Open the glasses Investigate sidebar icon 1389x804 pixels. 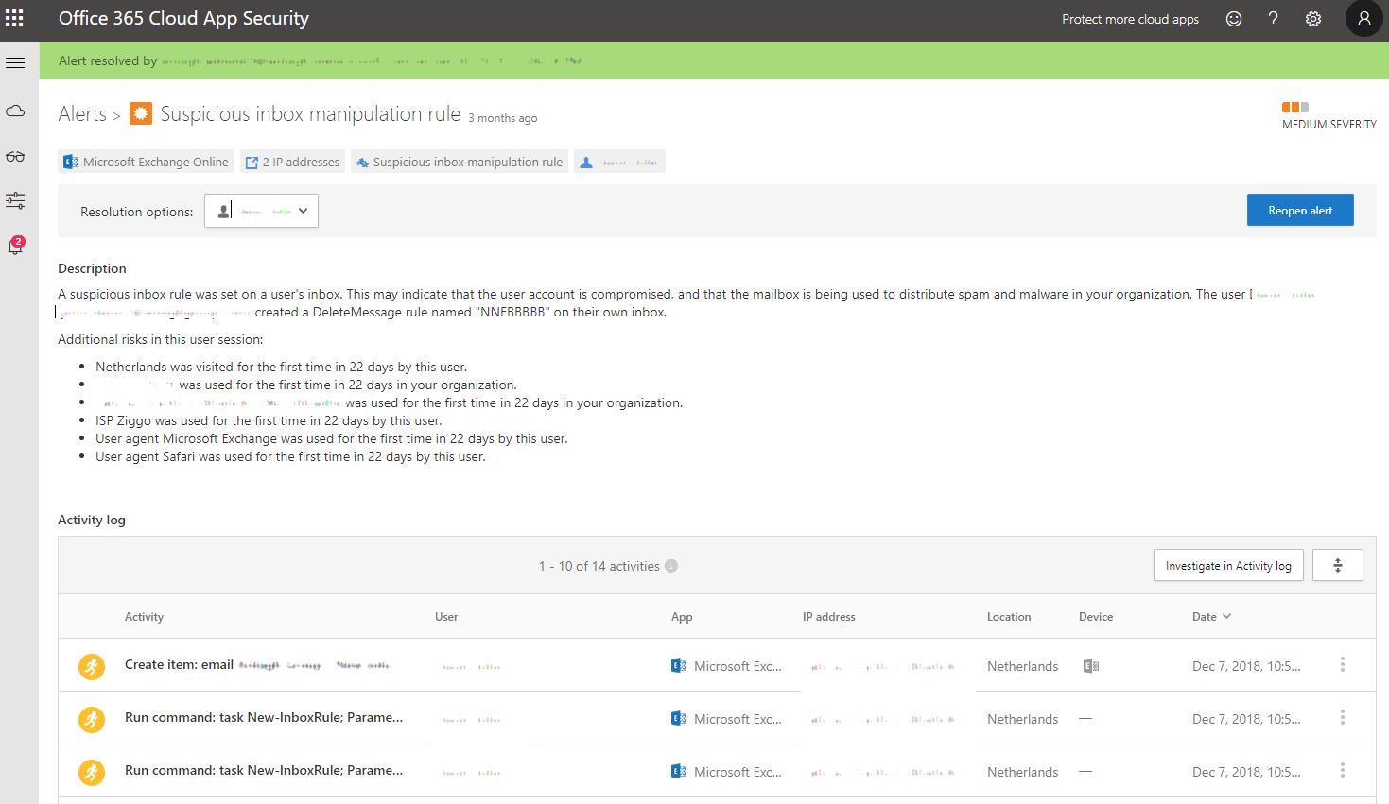pyautogui.click(x=15, y=157)
